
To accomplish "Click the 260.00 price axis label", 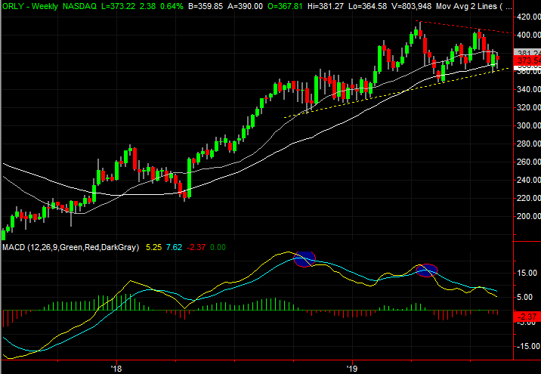I will (529, 162).
